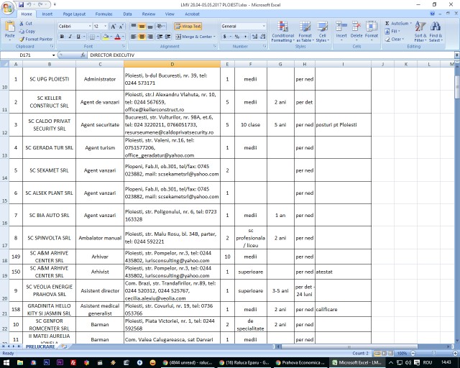This screenshot has width=460, height=368.
Task: Open the Acrobat tab
Action: pos(192,14)
